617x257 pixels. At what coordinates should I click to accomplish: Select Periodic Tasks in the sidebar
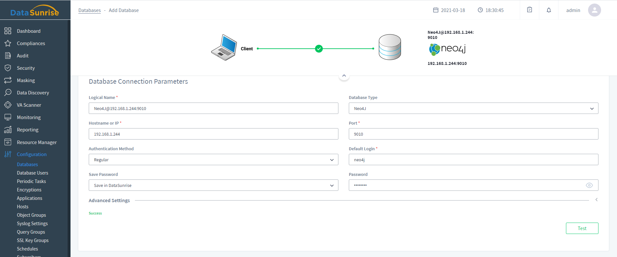click(32, 181)
